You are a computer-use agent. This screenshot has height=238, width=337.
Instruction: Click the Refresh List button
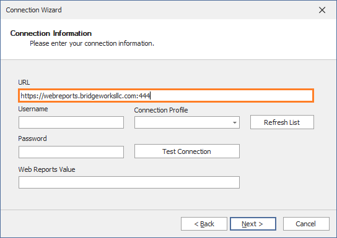[282, 122]
